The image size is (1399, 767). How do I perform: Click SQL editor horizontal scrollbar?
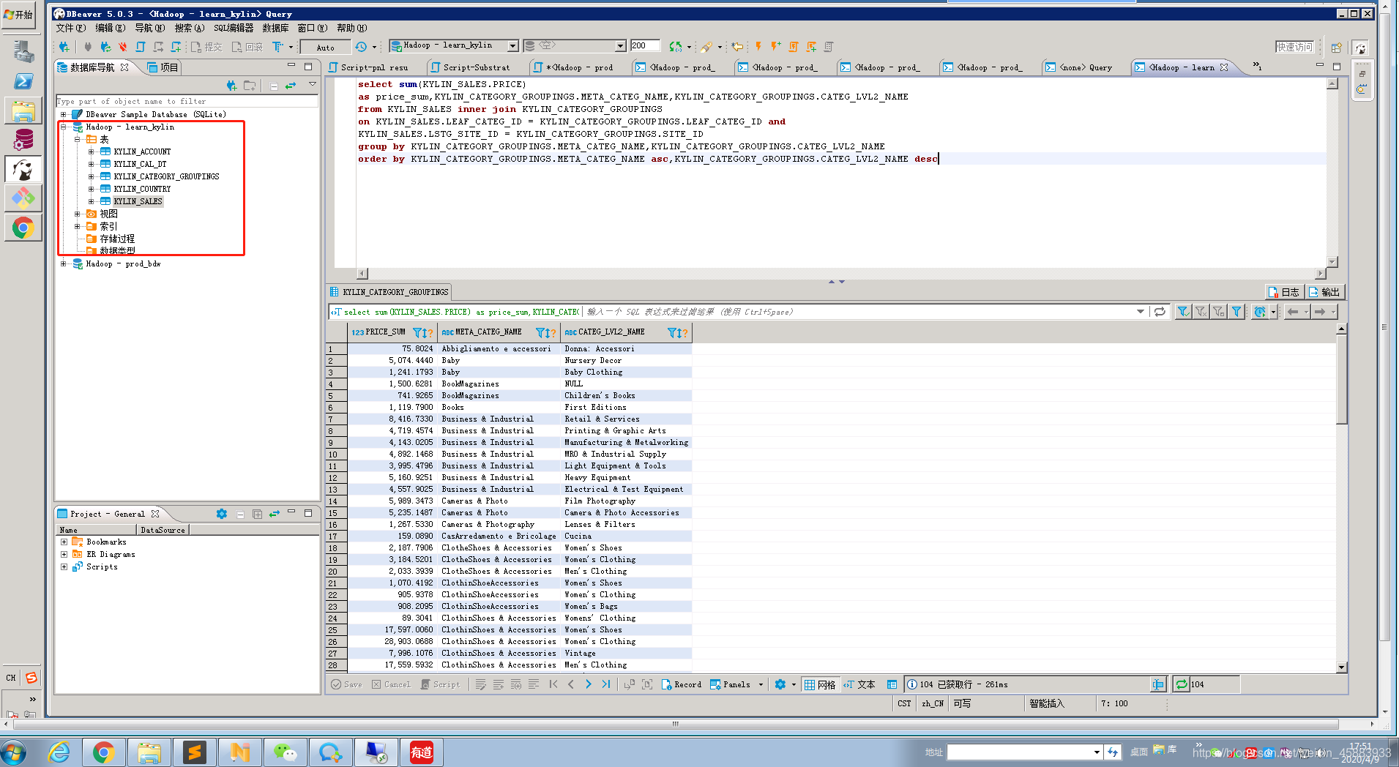point(841,273)
